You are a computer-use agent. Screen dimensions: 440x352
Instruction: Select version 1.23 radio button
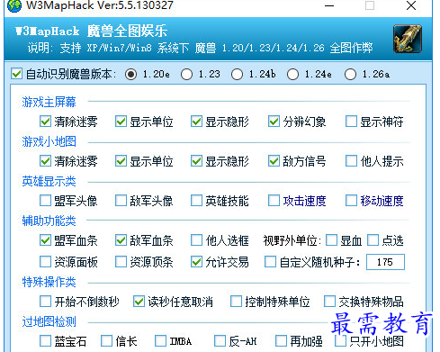pyautogui.click(x=187, y=74)
